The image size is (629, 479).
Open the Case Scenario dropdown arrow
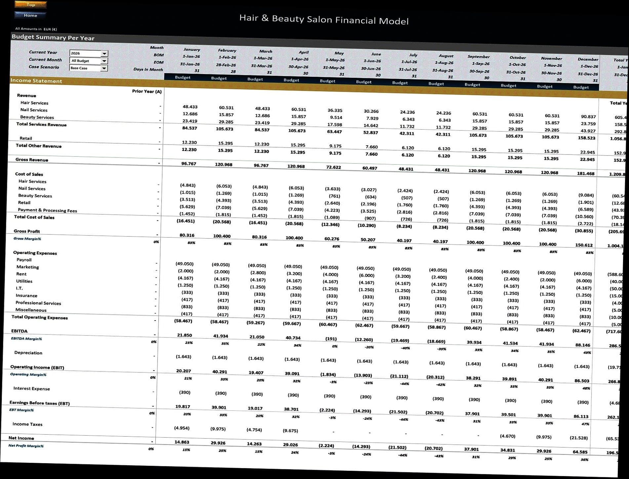click(x=104, y=68)
